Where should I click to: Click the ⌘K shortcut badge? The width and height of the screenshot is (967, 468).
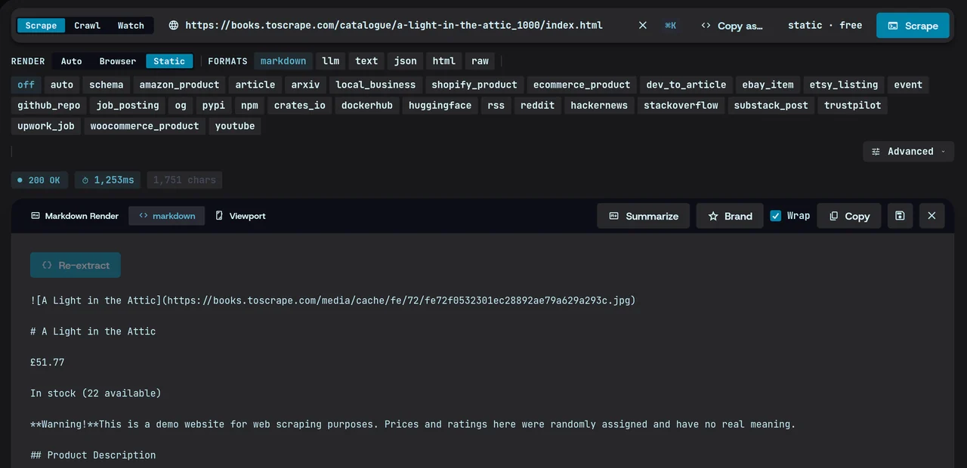point(670,25)
